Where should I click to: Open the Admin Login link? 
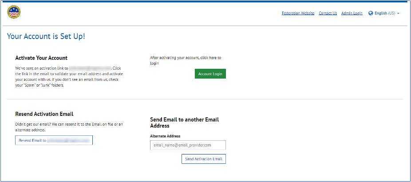pyautogui.click(x=352, y=13)
